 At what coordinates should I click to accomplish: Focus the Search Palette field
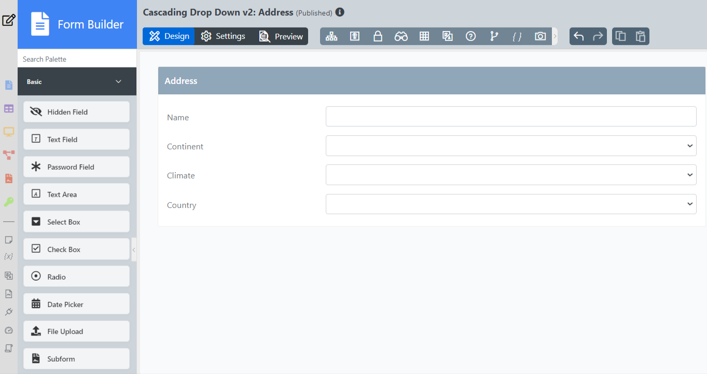click(77, 59)
